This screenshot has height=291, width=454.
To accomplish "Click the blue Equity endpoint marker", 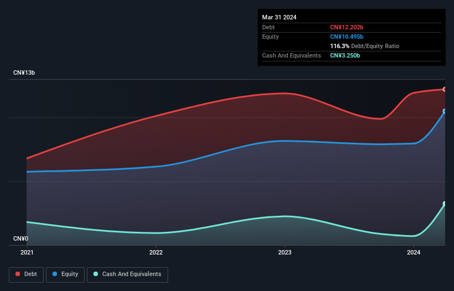I will [x=445, y=111].
